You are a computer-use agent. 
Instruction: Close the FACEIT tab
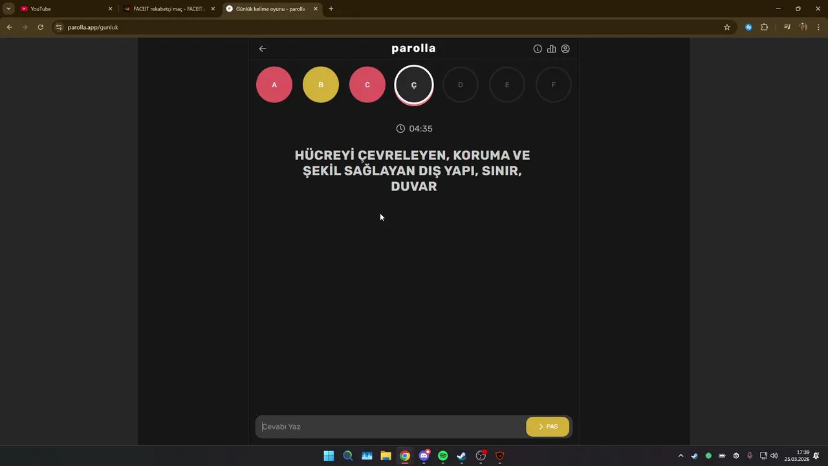tap(213, 9)
